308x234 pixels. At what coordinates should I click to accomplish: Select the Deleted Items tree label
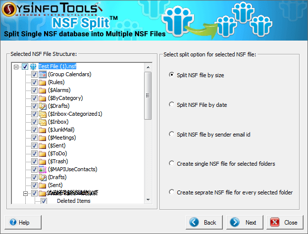point(74,201)
